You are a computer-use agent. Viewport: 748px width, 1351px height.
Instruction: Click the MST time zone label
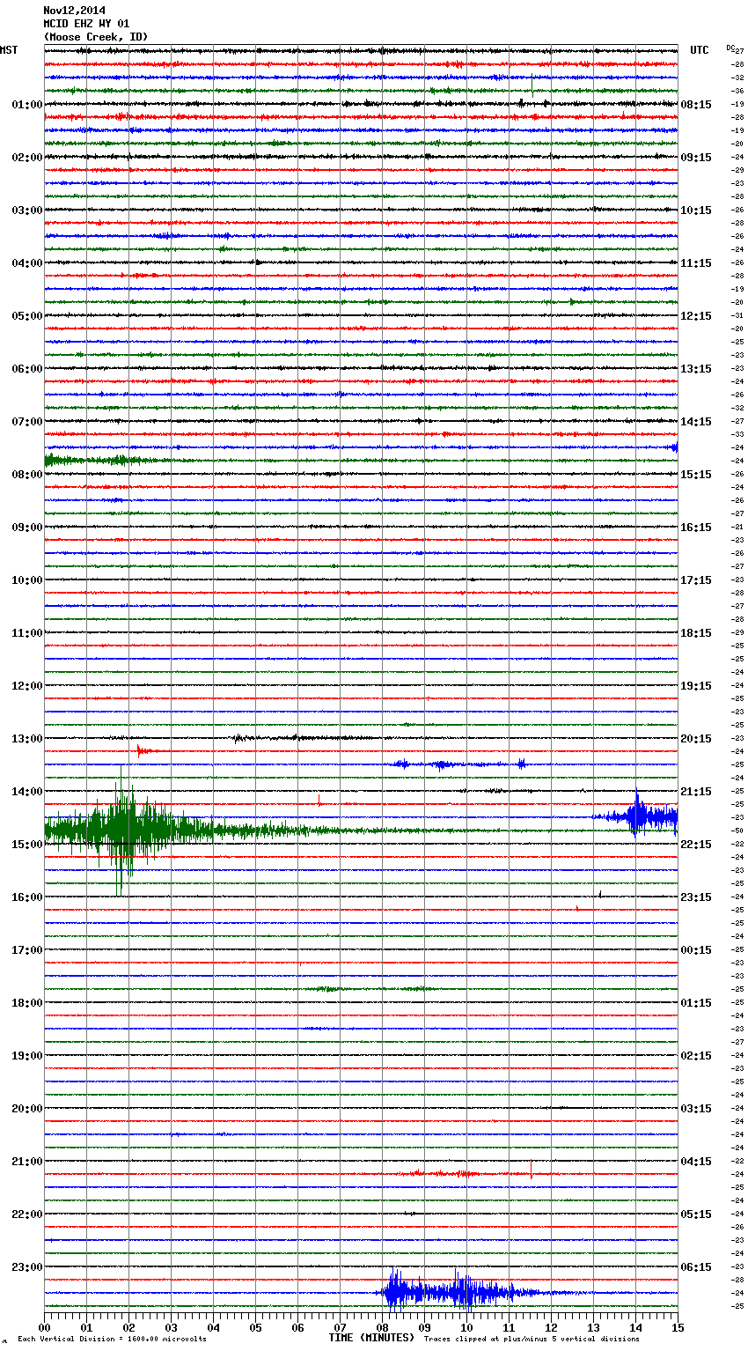(x=9, y=50)
